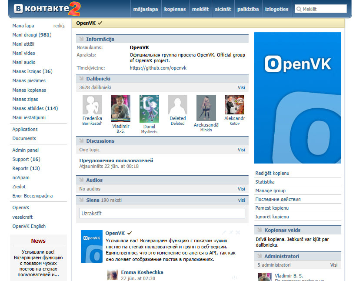356x281 pixels.
Task: Open Reports (13) link
Action: tap(26, 168)
